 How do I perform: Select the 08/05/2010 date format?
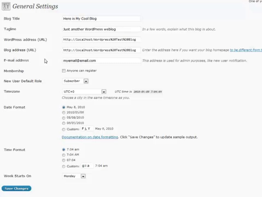click(64, 123)
